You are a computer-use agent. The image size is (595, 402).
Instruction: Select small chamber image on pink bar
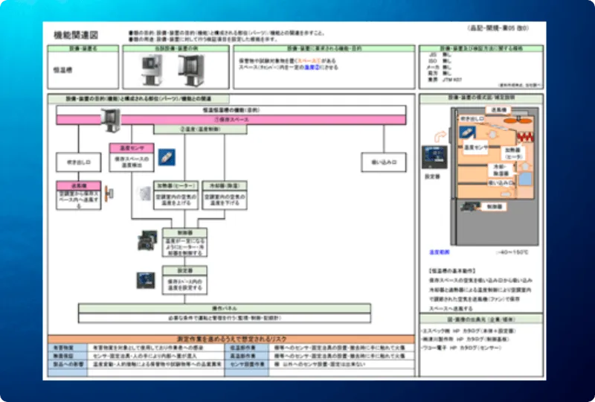(x=111, y=116)
